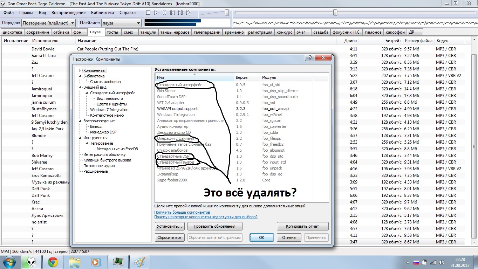The height and width of the screenshot is (269, 478).
Task: Sort components by the Модуль column header
Action: point(287,77)
